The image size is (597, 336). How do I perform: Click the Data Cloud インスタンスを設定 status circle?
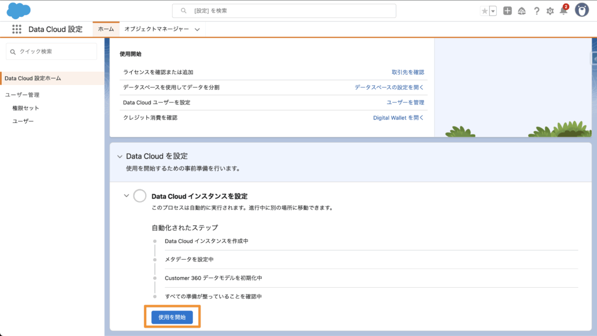[x=140, y=196]
